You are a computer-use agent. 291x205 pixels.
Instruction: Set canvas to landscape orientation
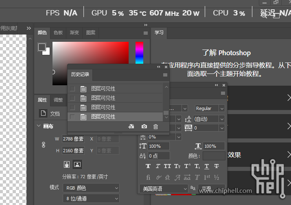77,164
